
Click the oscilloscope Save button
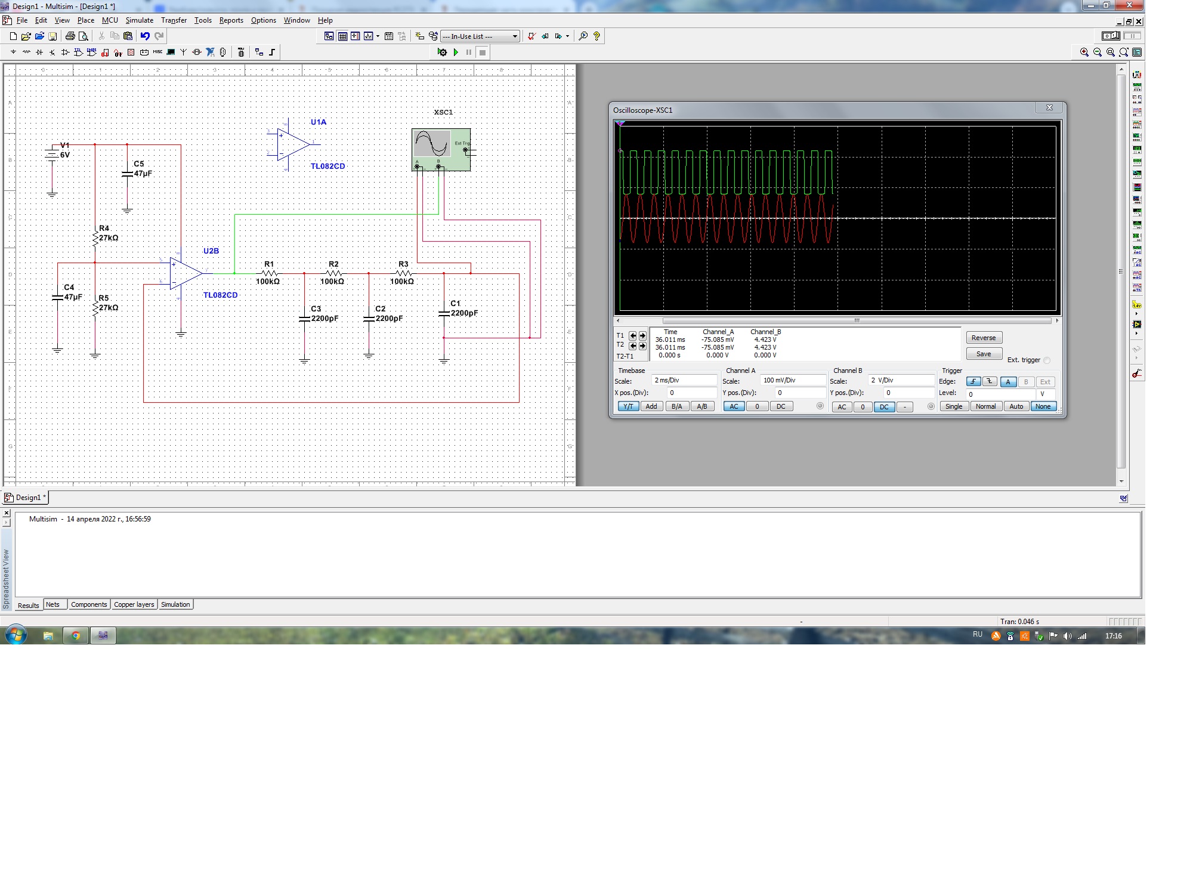click(x=984, y=354)
